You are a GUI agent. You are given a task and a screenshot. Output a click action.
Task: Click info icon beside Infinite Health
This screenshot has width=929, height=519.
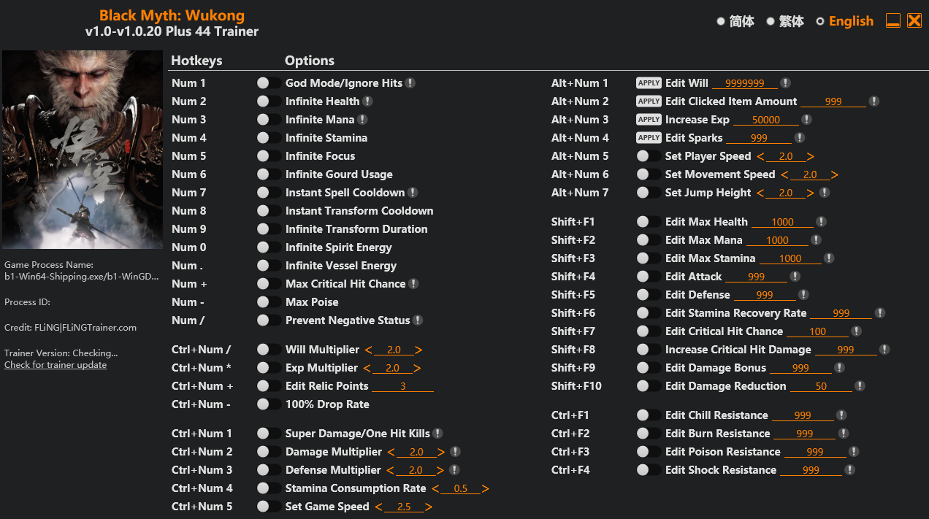point(367,101)
